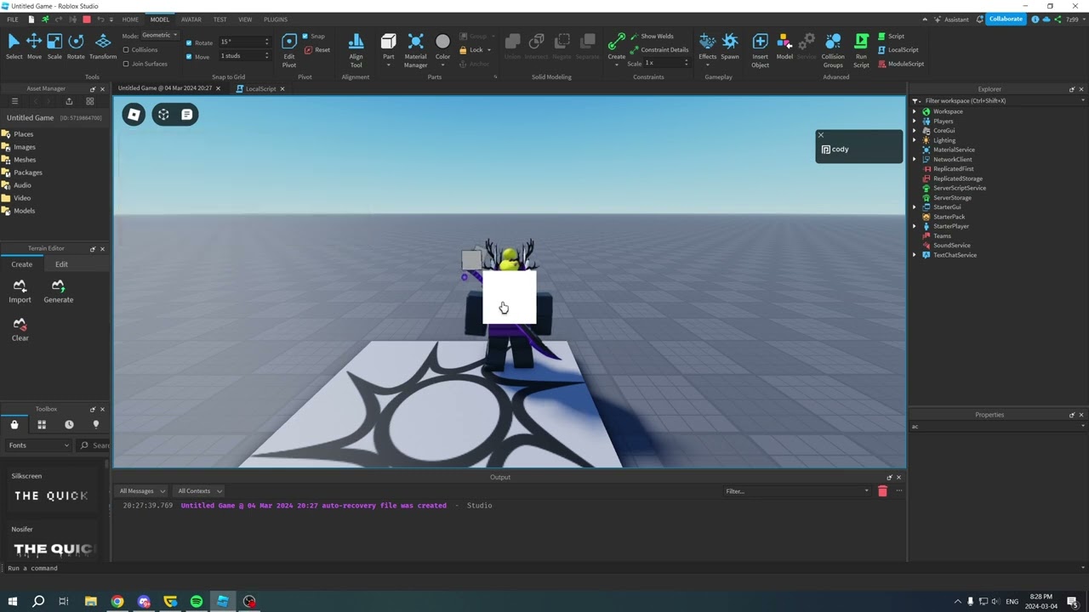This screenshot has height=612, width=1089.
Task: Open Collision Groups editor
Action: click(x=833, y=48)
